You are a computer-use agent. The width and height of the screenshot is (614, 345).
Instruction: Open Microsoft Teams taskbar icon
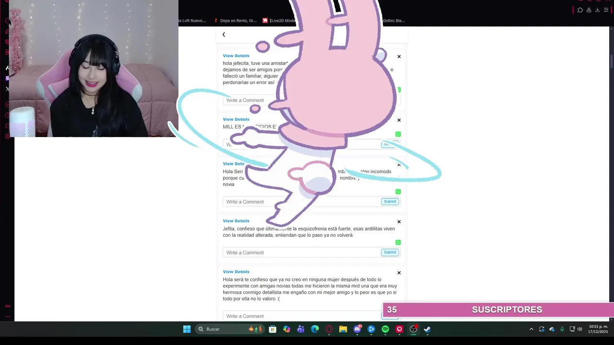coord(301,329)
